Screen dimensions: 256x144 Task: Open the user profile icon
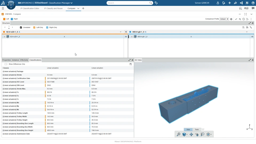point(218,3)
